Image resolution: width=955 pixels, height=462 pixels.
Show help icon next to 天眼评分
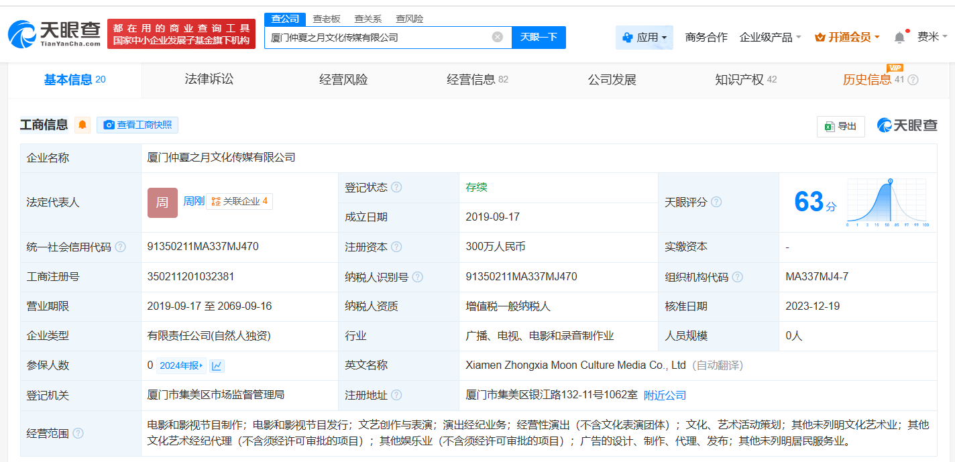[716, 202]
